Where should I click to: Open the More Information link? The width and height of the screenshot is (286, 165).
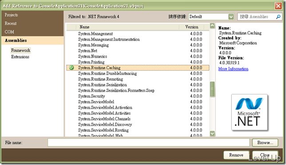pyautogui.click(x=233, y=69)
